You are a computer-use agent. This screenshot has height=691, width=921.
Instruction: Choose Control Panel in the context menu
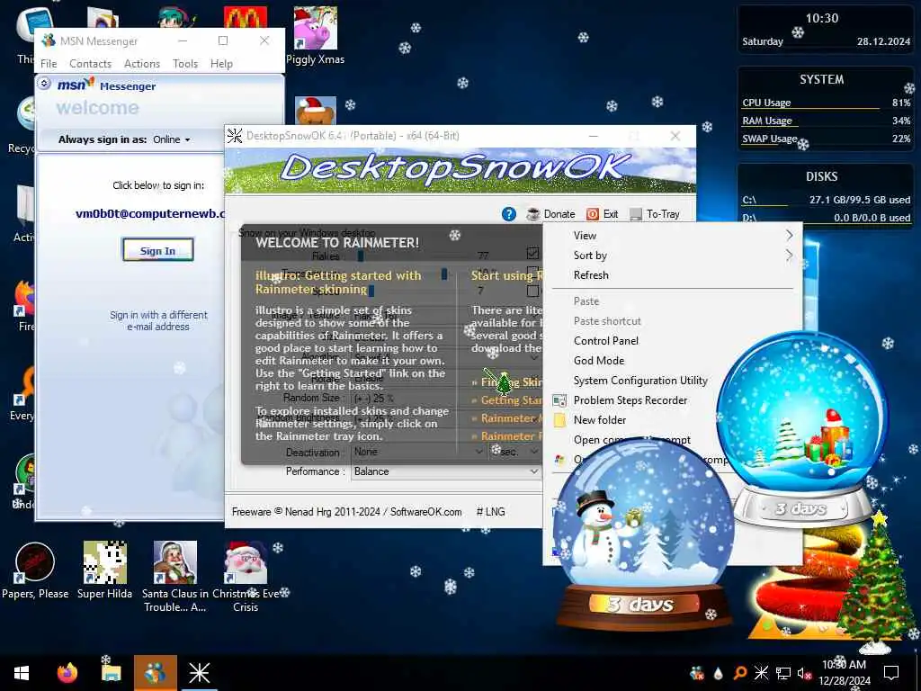tap(605, 341)
